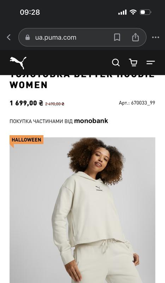Tap the padlock site security icon
This screenshot has height=283, width=165.
28,37
